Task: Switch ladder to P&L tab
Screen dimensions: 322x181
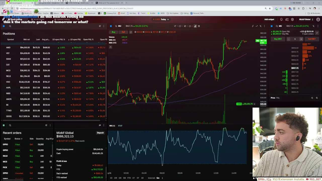Action: [x=278, y=98]
